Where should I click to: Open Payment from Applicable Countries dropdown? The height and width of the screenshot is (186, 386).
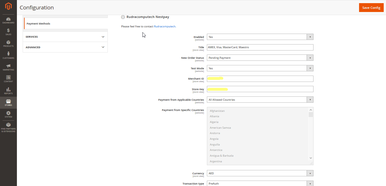(260, 100)
